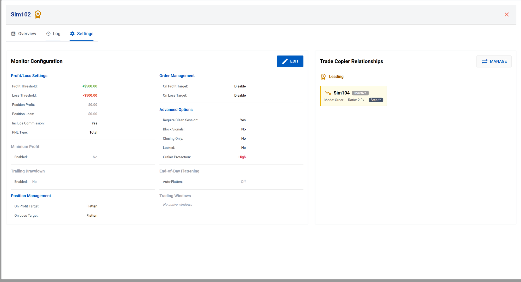This screenshot has height=282, width=521.
Task: Click the red High value for Outlier Protection
Action: point(242,157)
